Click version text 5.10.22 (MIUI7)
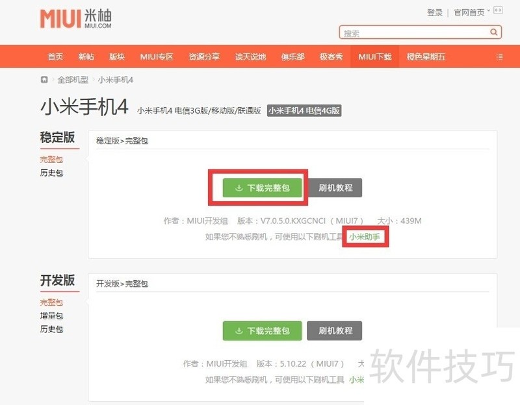Image resolution: width=520 pixels, height=405 pixels. 312,363
